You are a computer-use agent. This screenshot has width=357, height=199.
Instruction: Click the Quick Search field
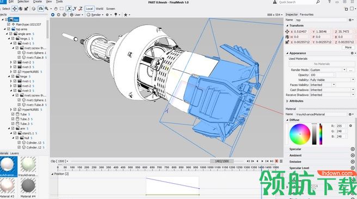point(297,2)
